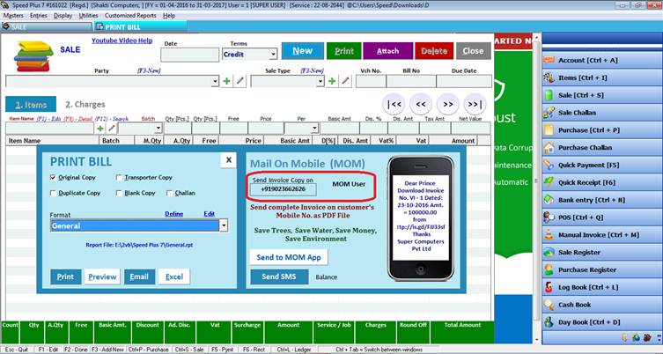
Task: Expand the Format General dropdown
Action: [224, 225]
